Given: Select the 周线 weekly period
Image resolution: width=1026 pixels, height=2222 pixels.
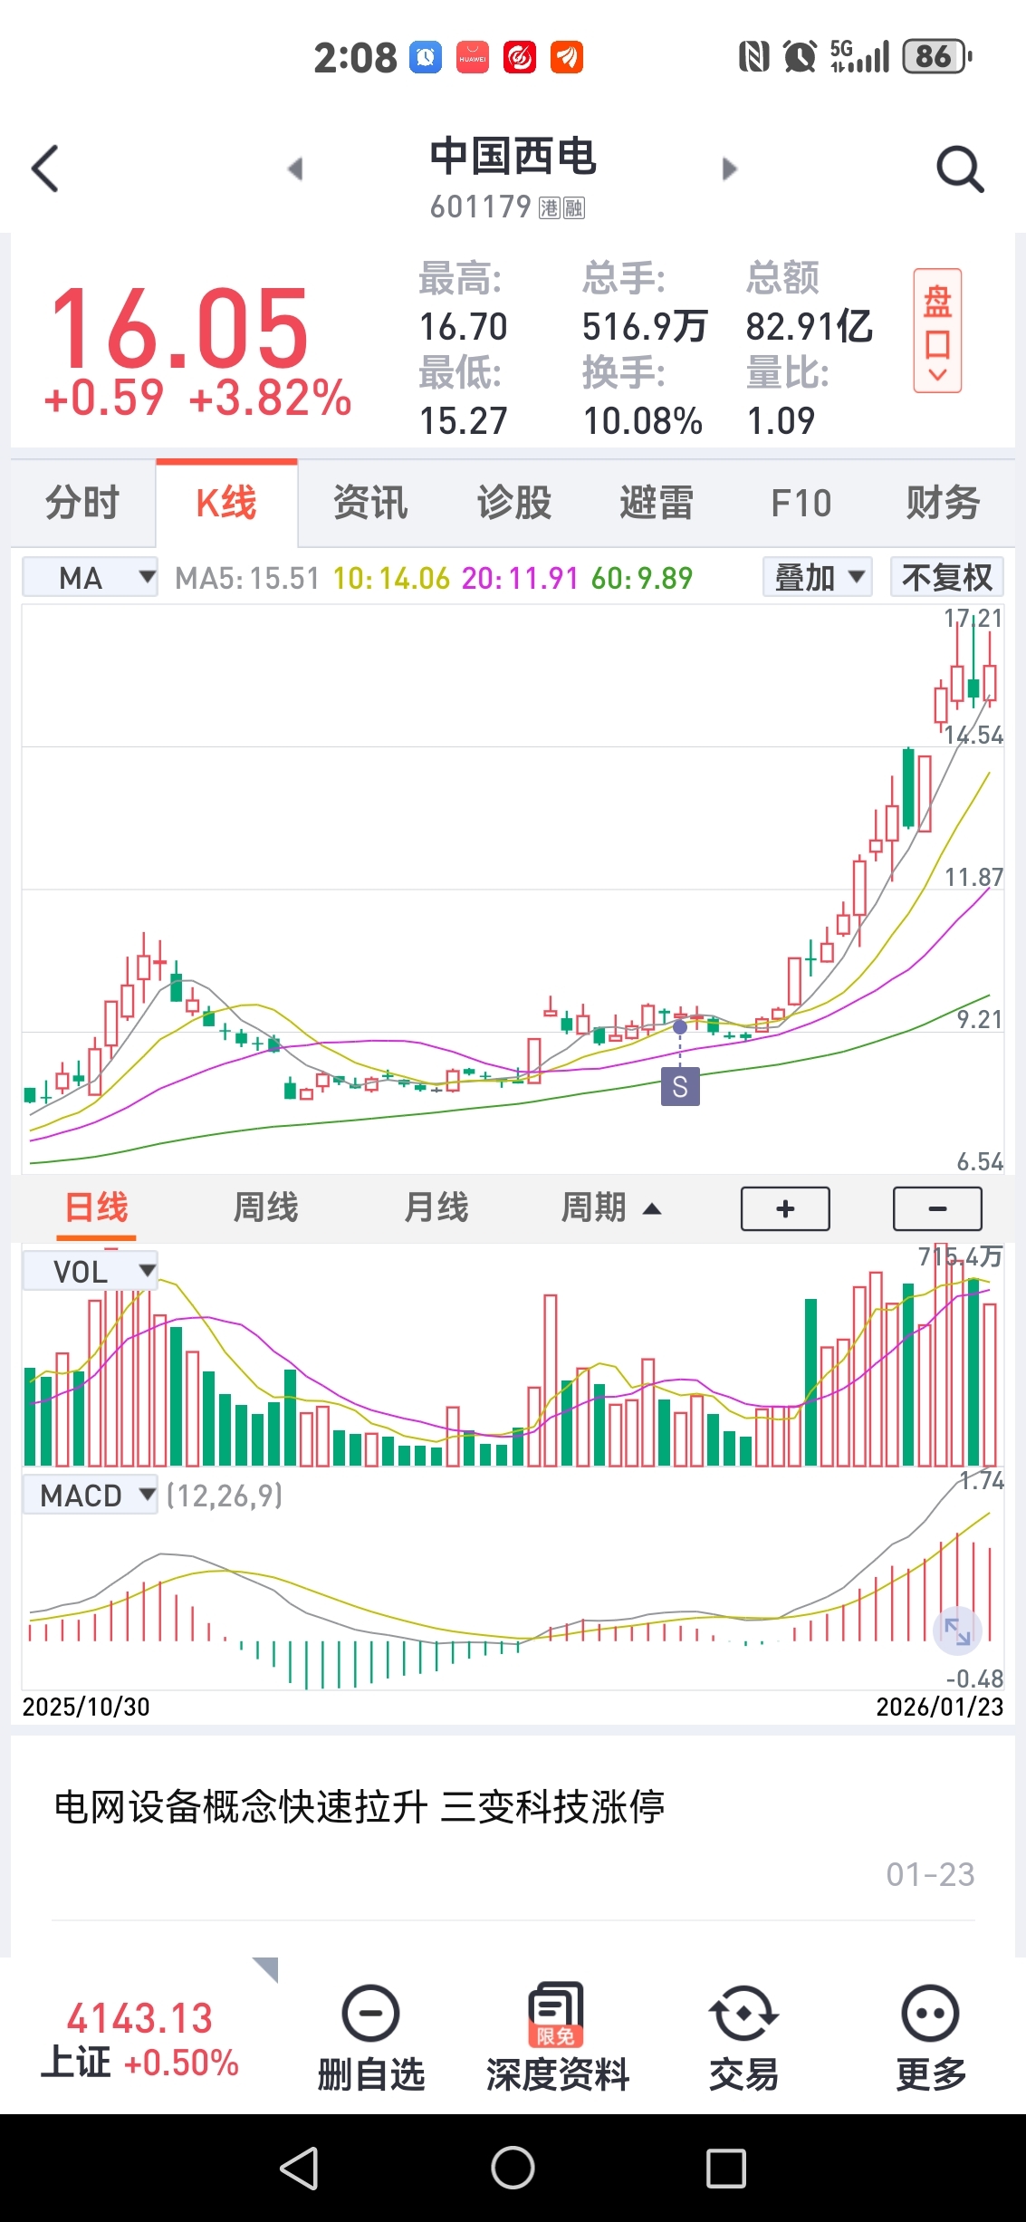Looking at the screenshot, I should coord(265,1208).
